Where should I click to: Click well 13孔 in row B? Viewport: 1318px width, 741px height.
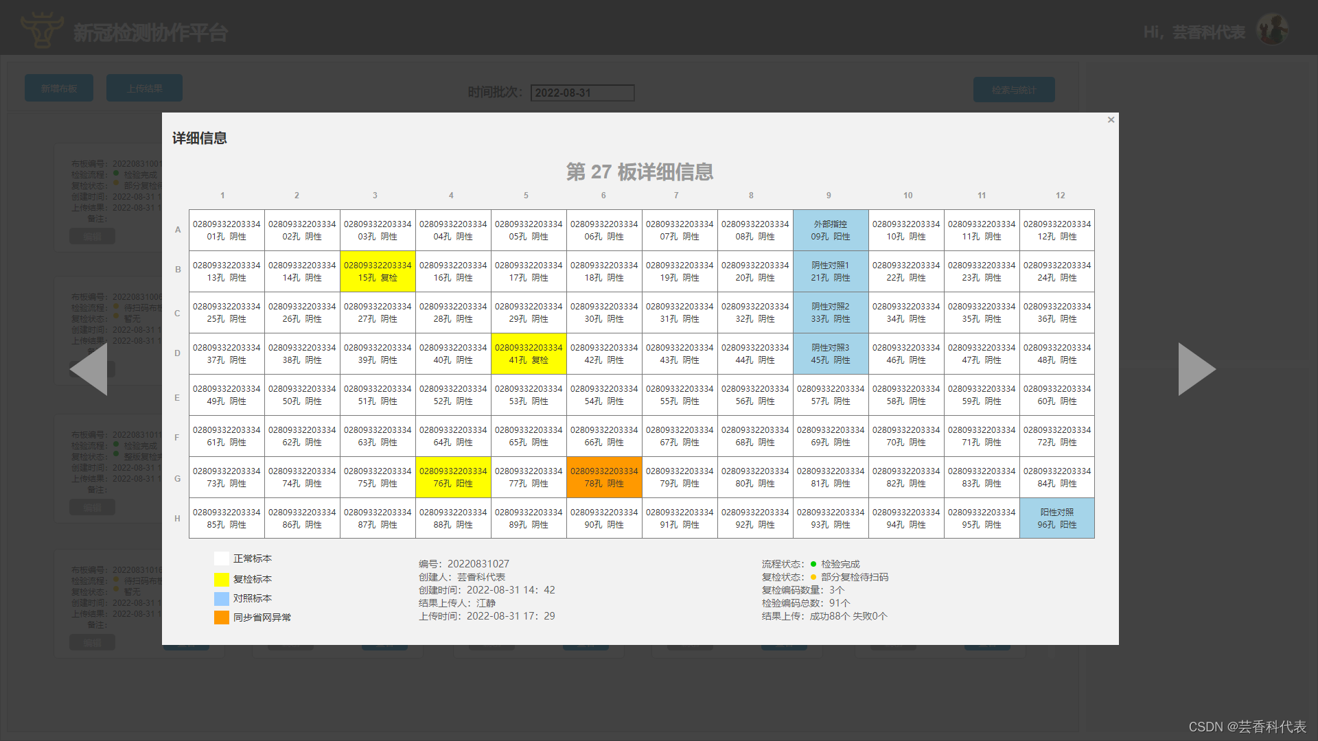(x=227, y=271)
